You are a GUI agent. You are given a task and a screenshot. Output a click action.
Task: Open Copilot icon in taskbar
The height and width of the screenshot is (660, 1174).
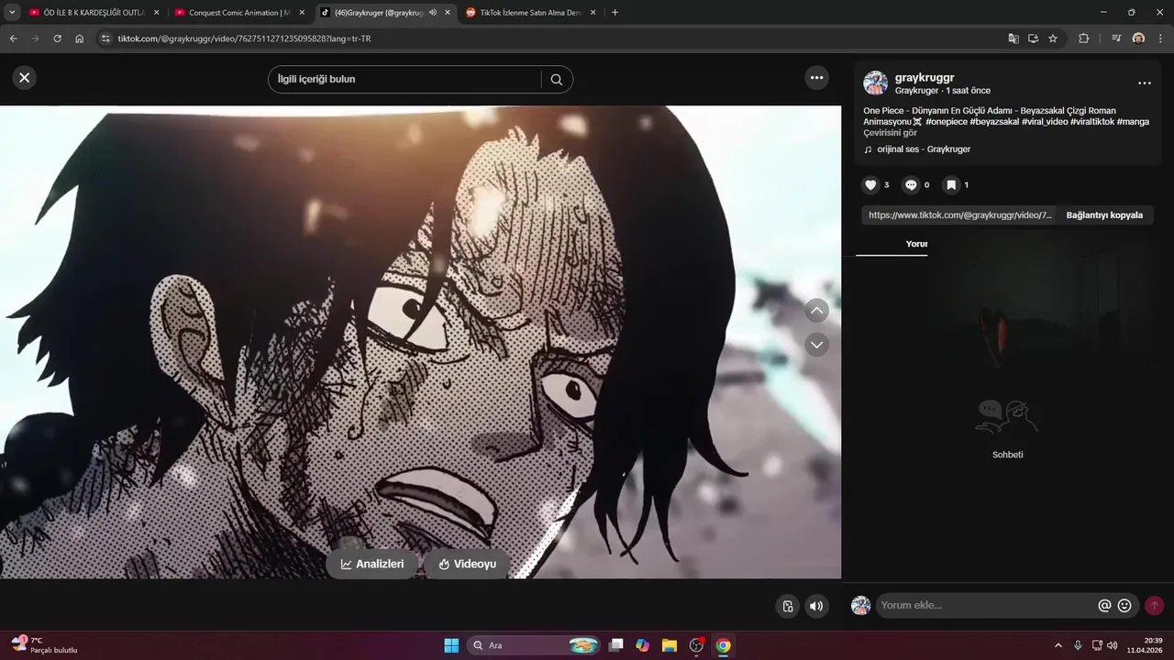pyautogui.click(x=642, y=645)
